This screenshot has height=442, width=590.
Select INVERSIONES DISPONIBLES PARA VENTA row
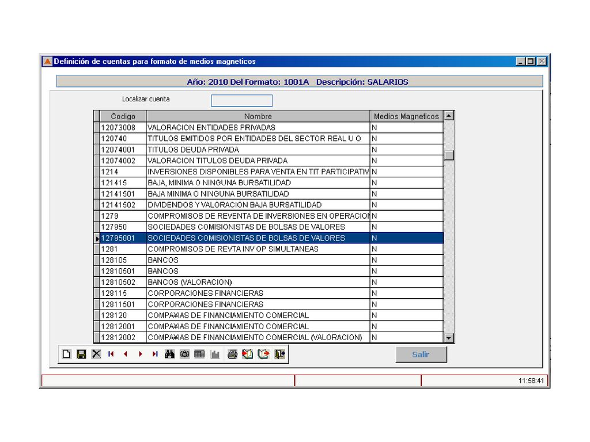pyautogui.click(x=258, y=172)
